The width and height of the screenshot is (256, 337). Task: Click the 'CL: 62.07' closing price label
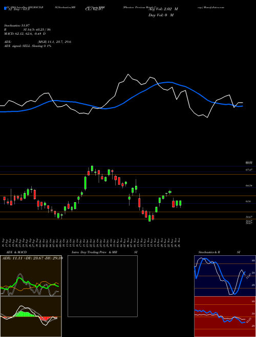(x=94, y=10)
